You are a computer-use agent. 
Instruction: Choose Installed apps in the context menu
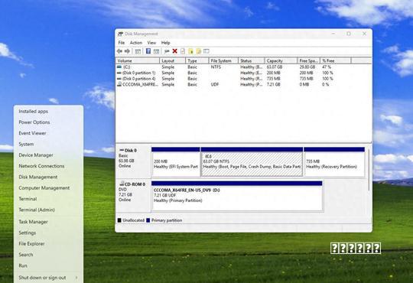click(49, 112)
